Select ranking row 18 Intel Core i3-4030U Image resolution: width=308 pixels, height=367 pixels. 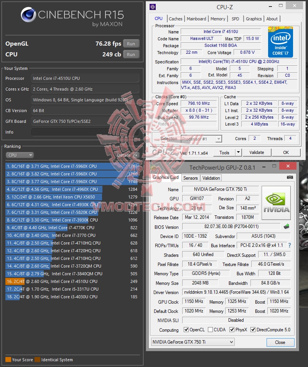click(x=72, y=296)
